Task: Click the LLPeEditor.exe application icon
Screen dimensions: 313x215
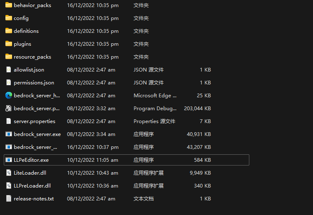Action: 9,160
